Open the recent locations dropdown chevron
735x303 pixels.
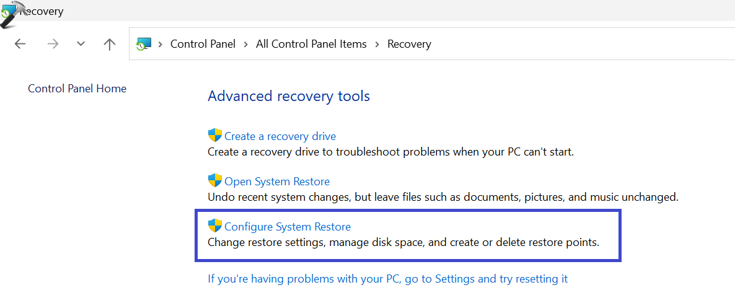81,44
